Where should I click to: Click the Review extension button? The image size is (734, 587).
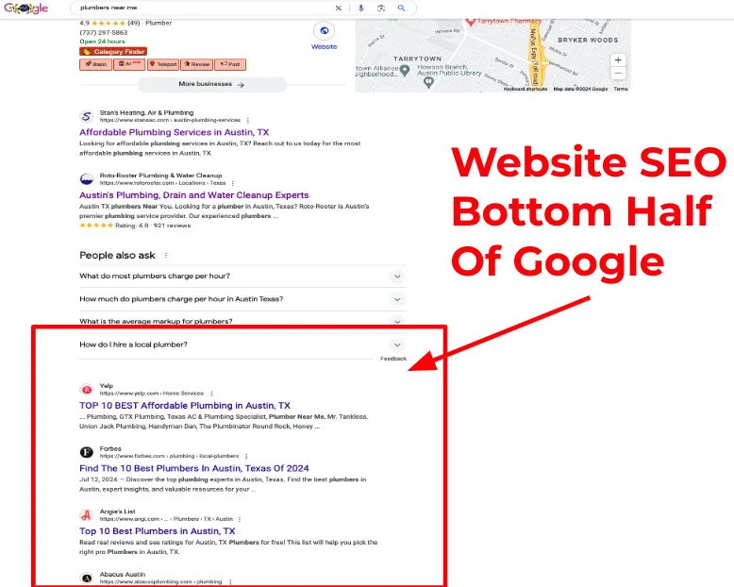pyautogui.click(x=196, y=64)
